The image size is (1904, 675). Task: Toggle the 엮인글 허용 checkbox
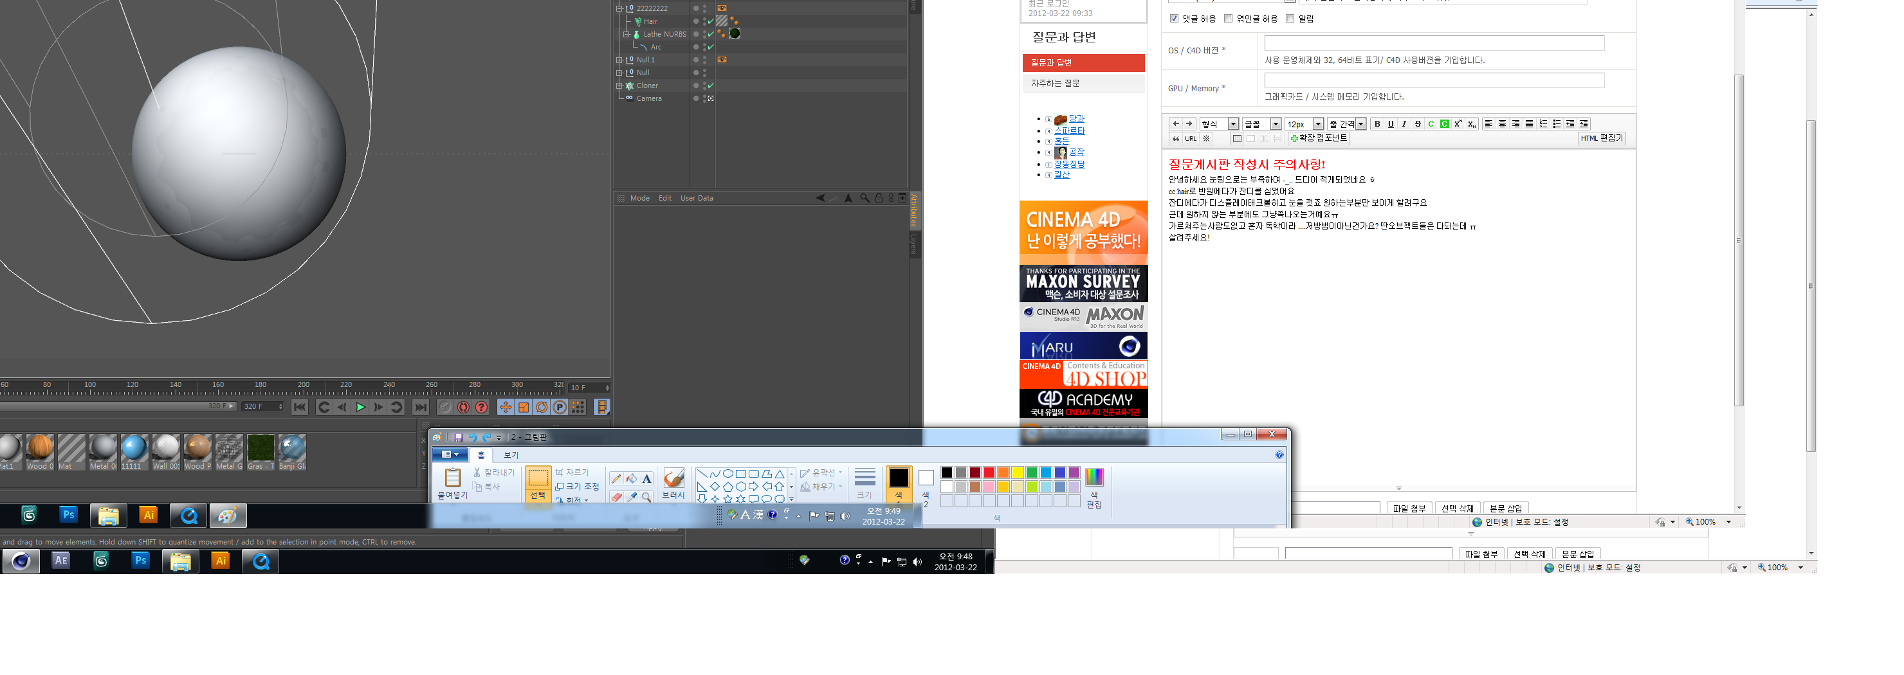[x=1229, y=19]
